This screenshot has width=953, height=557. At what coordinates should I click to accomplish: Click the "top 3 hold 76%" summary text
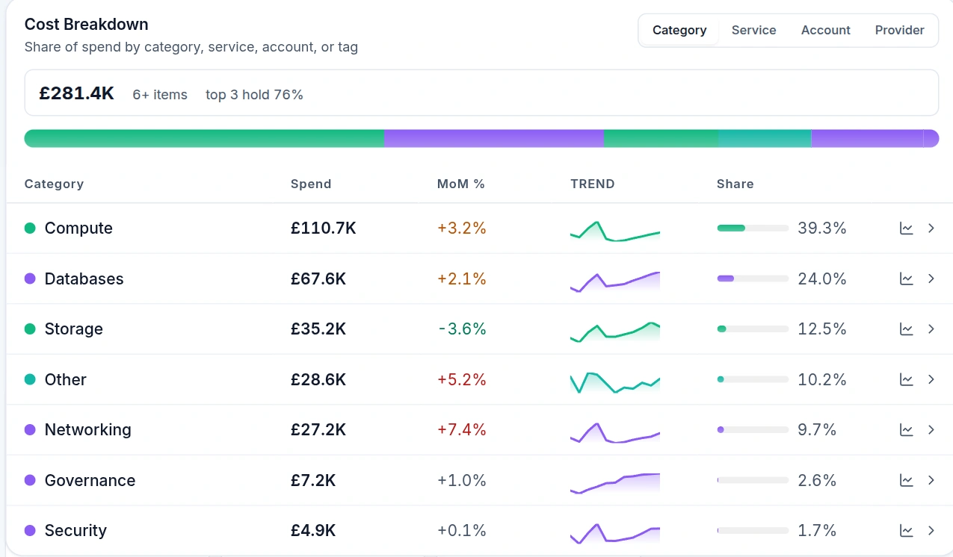(x=255, y=95)
